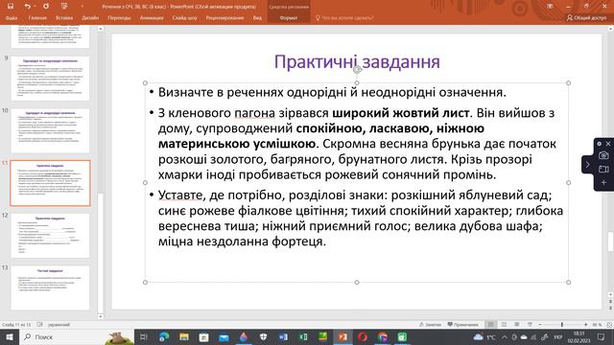Open the Windows Start menu
This screenshot has width=614, height=345.
(10, 336)
